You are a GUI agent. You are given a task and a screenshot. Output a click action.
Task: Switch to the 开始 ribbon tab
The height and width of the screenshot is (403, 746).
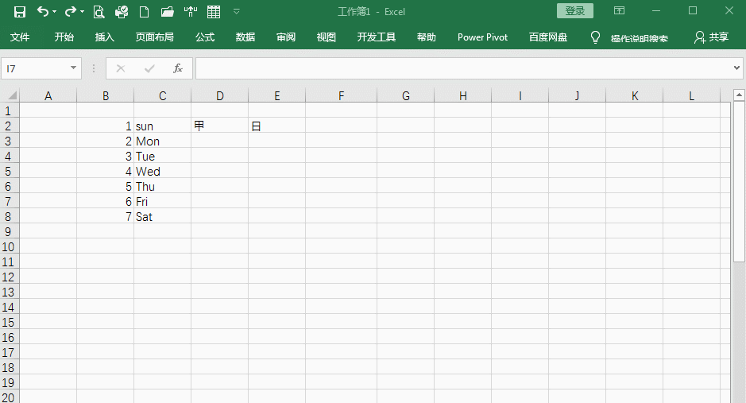coord(64,37)
